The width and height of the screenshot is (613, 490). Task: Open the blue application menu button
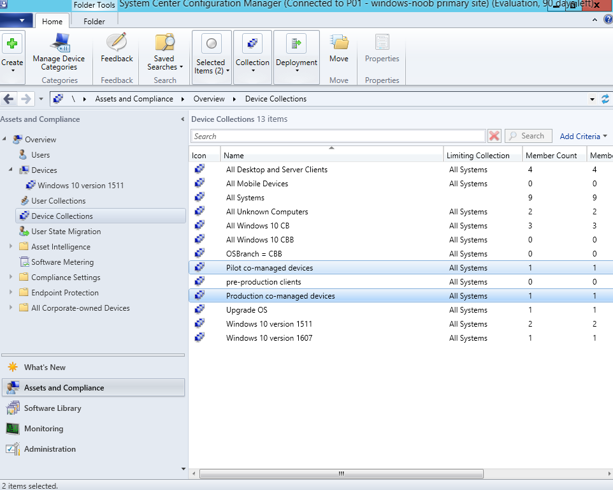(16, 20)
